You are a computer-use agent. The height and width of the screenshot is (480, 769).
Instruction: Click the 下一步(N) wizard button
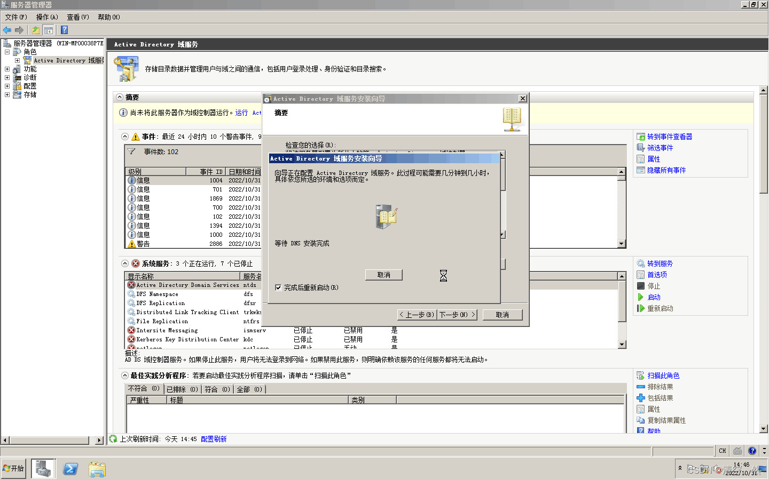point(458,315)
